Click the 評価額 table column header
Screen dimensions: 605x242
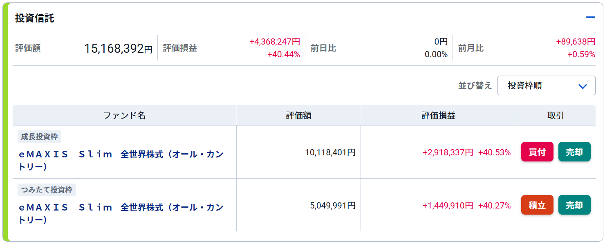pos(298,116)
